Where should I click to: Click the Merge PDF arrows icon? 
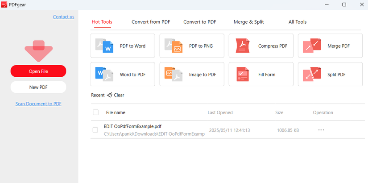click(x=312, y=46)
